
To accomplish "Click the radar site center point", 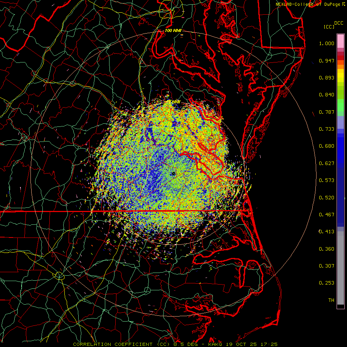I will pos(173,174).
